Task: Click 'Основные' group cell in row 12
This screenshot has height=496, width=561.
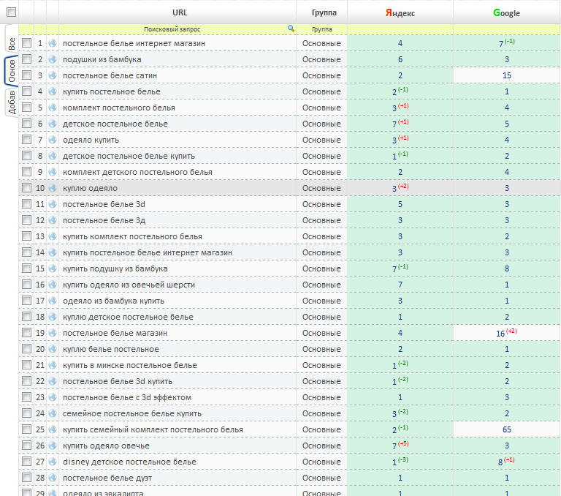Action: pos(321,220)
